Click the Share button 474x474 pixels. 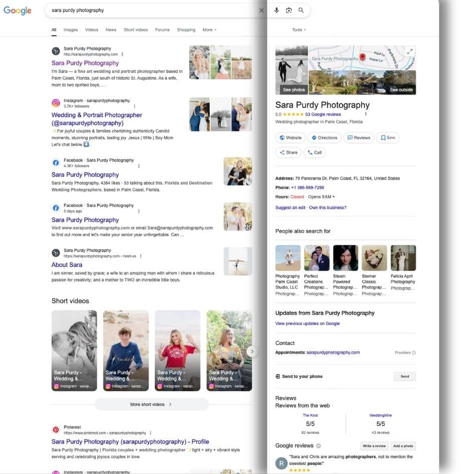288,152
